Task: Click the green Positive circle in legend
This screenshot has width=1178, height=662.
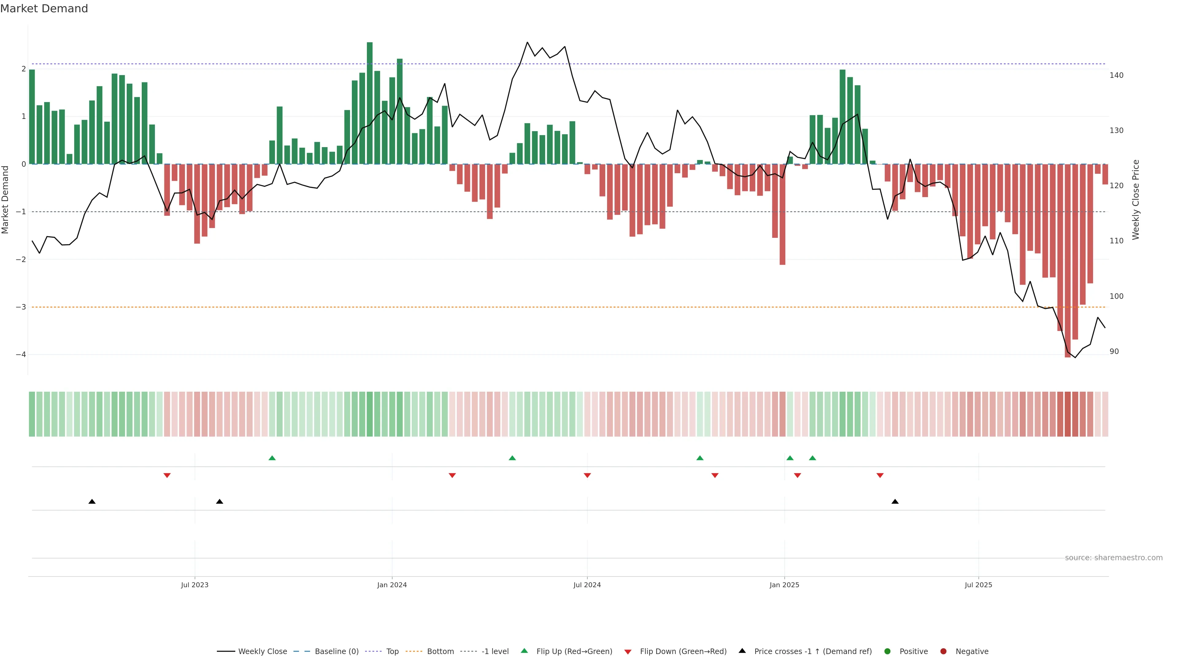Action: (x=887, y=651)
